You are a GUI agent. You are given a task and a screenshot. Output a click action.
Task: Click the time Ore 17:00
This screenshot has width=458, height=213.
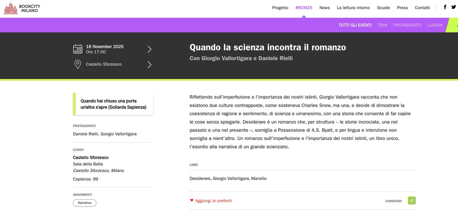point(96,52)
